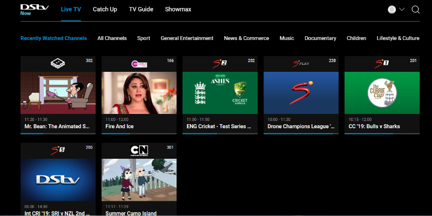Click progress bar under Bulls v Sharks
This screenshot has width=432, height=216.
coord(382,133)
